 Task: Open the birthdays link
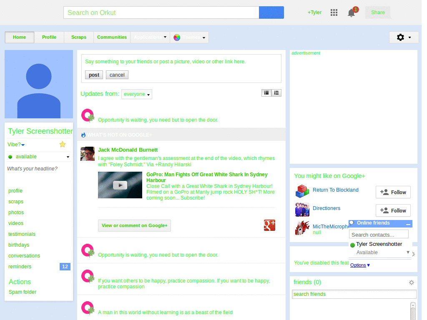[19, 245]
